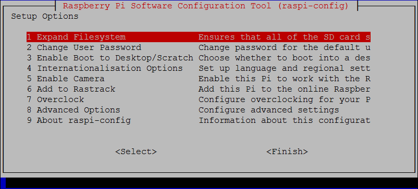
Task: Open About raspi-config item
Action: (199, 120)
